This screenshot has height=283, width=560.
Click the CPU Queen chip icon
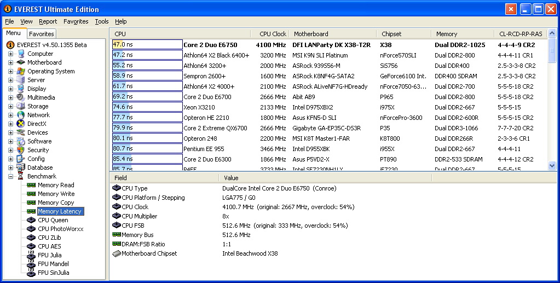(31, 220)
